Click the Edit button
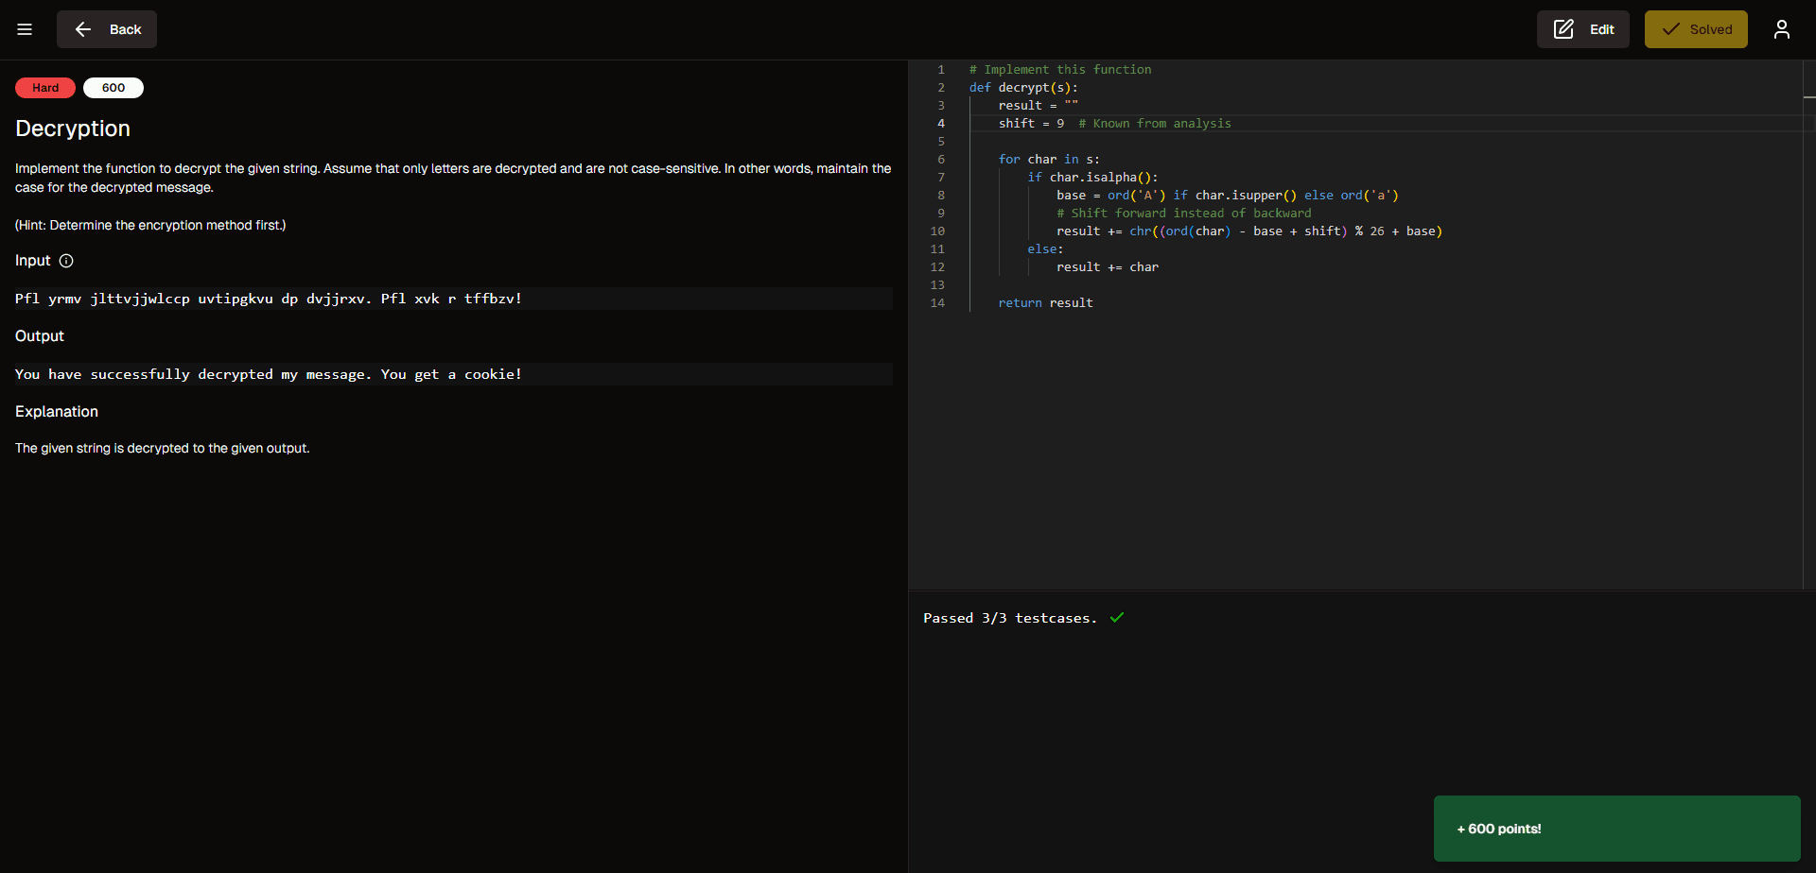Viewport: 1816px width, 873px height. [1583, 29]
